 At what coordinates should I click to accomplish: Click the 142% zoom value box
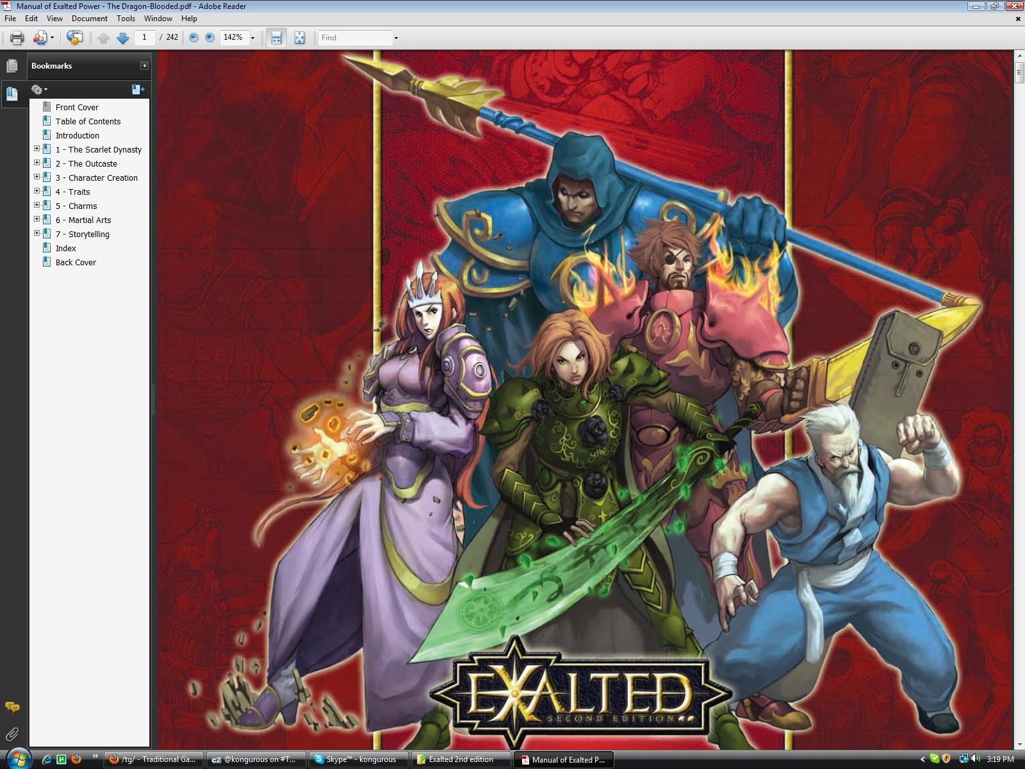click(233, 37)
